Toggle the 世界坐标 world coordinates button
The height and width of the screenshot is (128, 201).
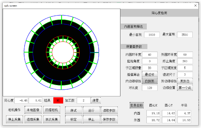click(137, 105)
